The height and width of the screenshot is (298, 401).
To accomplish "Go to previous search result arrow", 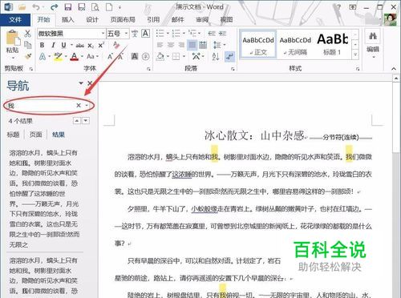I will tap(77, 121).
